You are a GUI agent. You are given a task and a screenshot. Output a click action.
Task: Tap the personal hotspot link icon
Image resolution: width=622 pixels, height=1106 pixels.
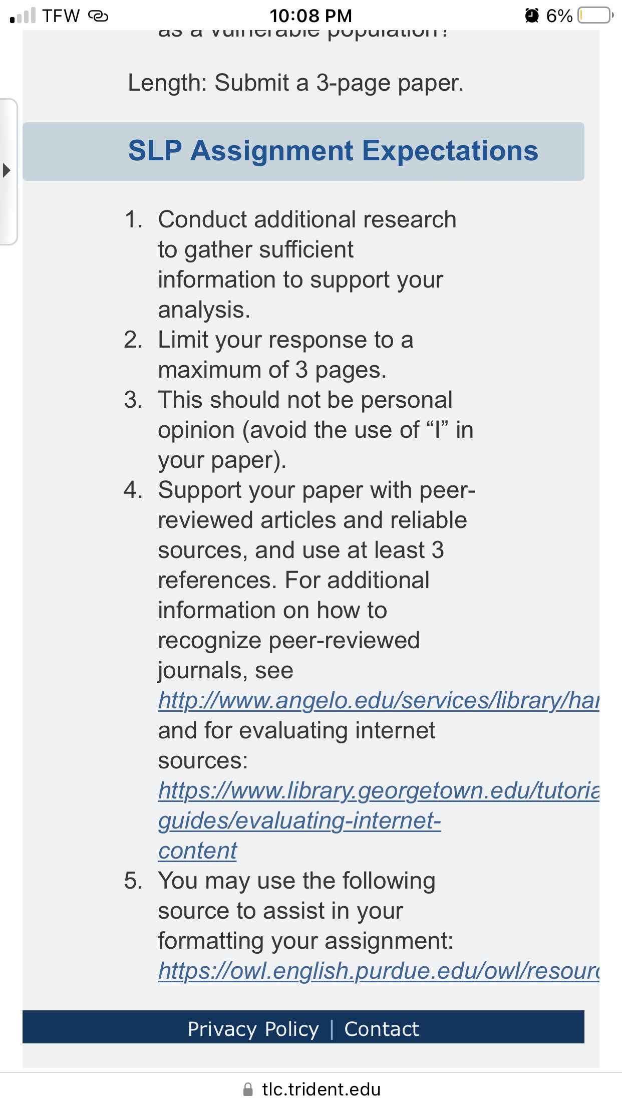(x=98, y=16)
